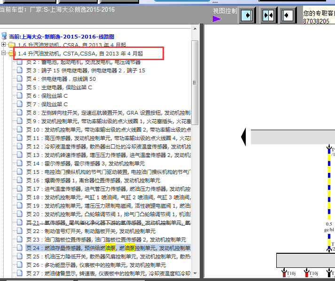
Task: Open 页 14 : 霍尔传感器
Action: [x=86, y=164]
